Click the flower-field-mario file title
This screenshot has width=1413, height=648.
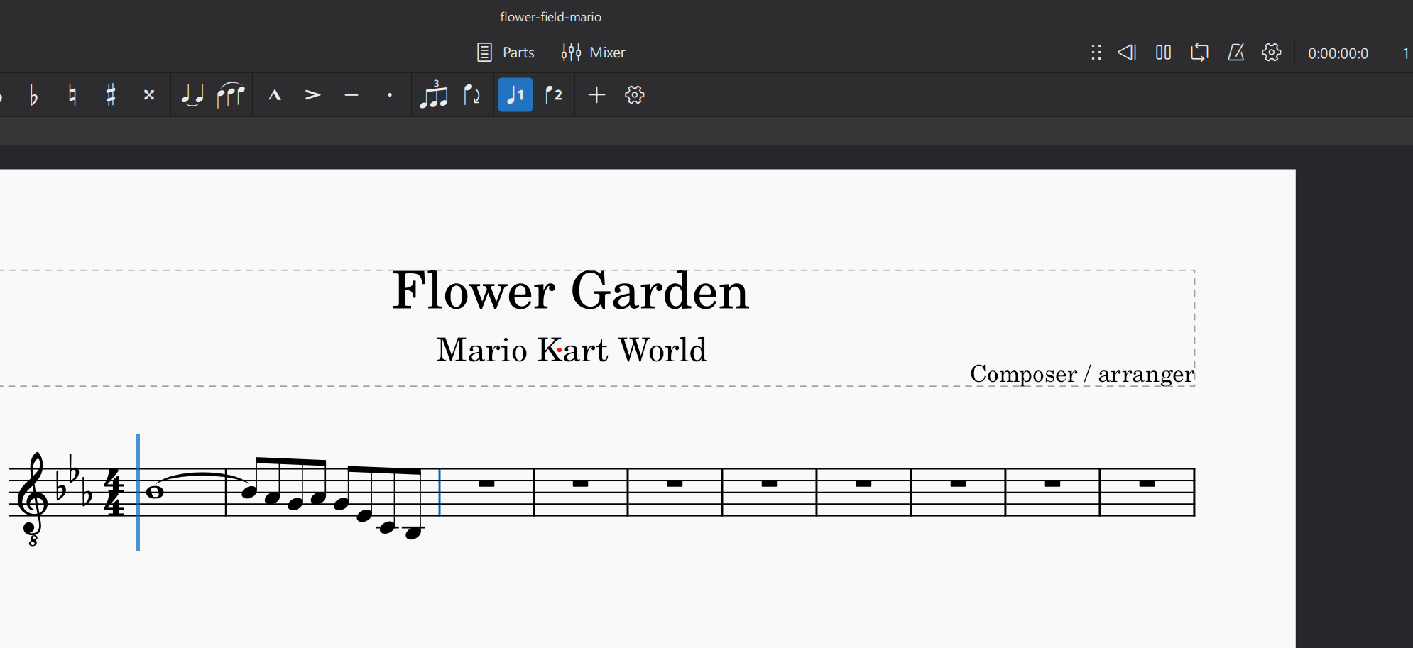click(x=550, y=17)
